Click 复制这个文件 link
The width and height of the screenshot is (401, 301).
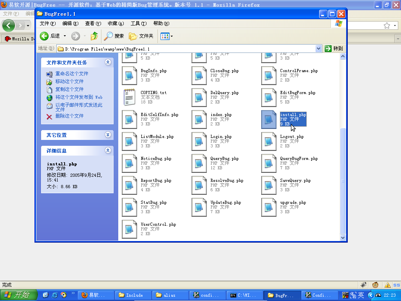(70, 89)
